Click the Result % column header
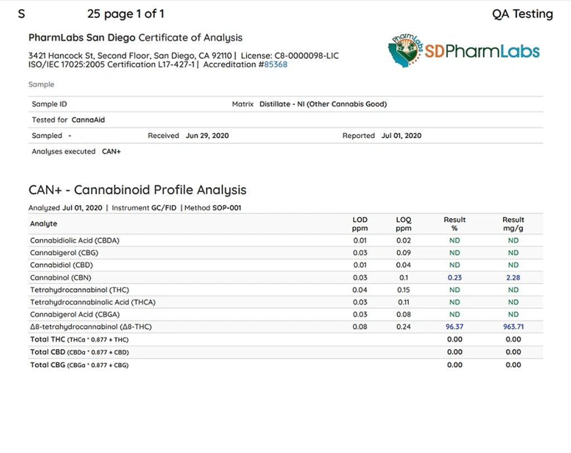Viewport: 571px width, 453px height. 454,224
